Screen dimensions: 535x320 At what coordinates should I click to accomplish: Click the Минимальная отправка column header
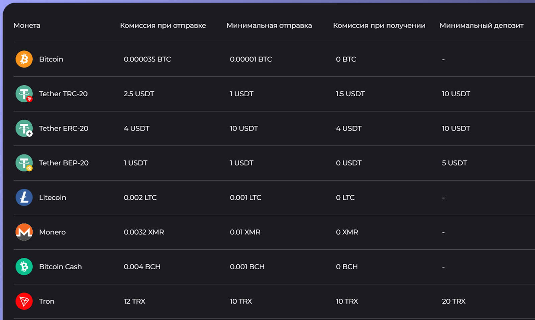point(269,25)
